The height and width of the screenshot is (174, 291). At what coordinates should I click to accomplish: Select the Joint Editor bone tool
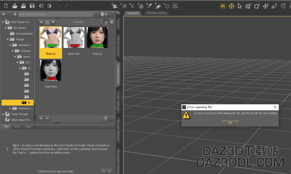(283, 6)
